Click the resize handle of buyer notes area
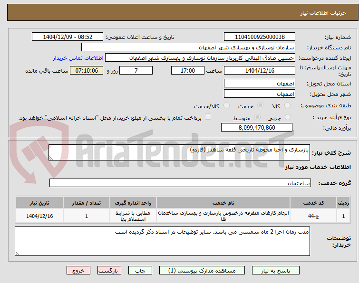 17,253
